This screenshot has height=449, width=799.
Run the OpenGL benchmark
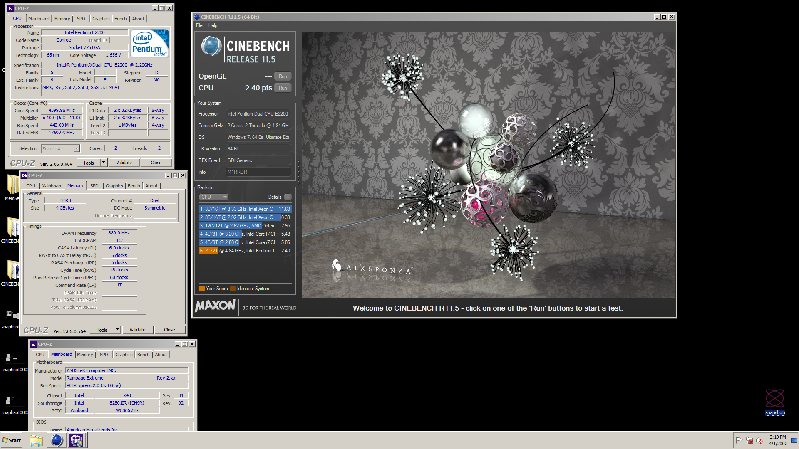click(x=283, y=76)
